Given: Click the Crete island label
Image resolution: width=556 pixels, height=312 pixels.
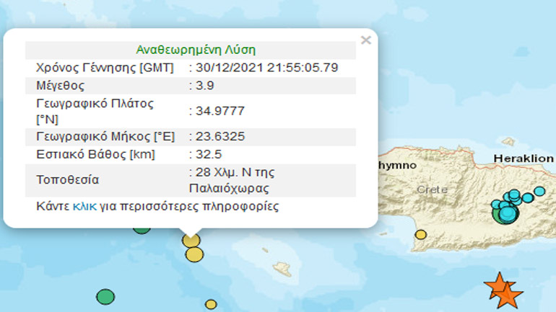Looking at the screenshot, I should [x=432, y=190].
